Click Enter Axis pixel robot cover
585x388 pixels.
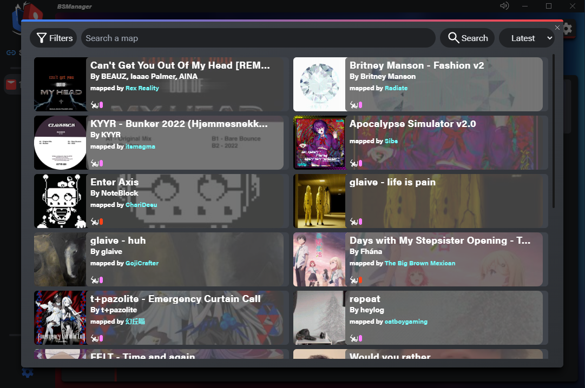[61, 201]
